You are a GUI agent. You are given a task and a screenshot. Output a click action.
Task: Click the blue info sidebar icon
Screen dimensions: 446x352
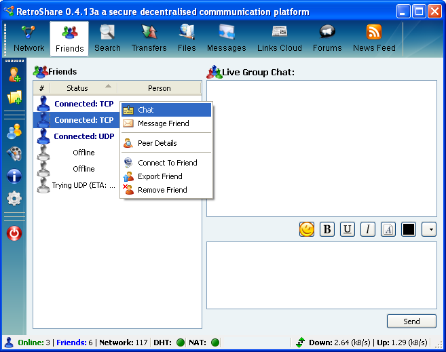coord(14,176)
